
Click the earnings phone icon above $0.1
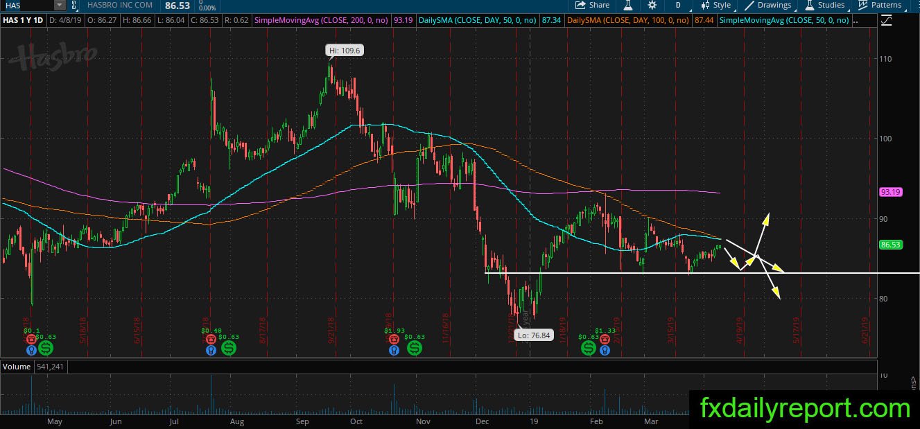click(x=31, y=340)
